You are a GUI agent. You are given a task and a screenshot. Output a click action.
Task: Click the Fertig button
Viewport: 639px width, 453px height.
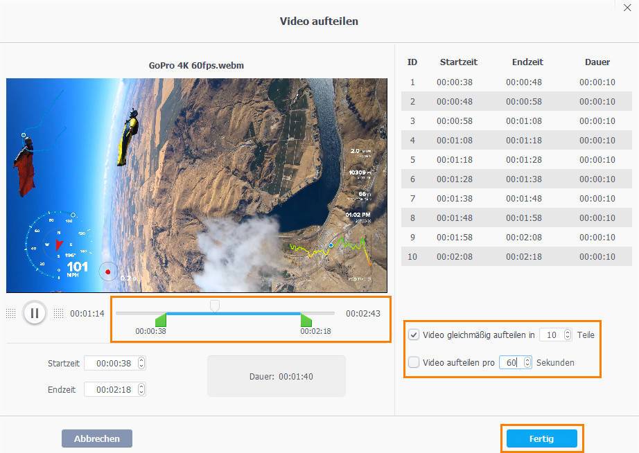coord(541,438)
